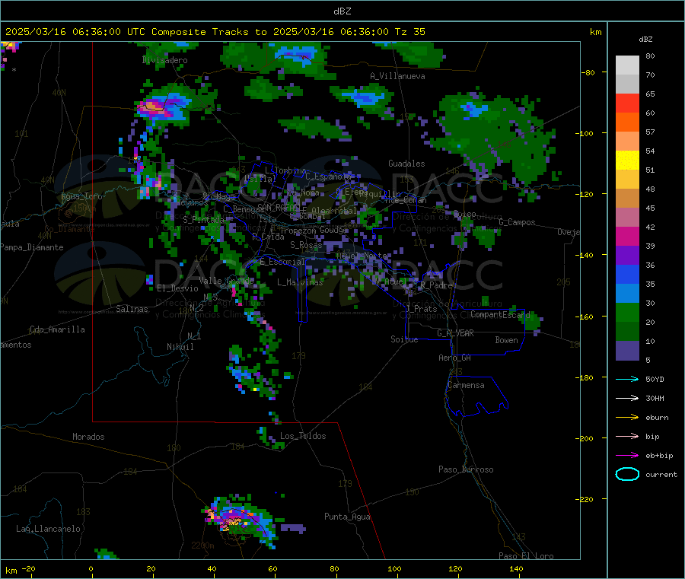
Task: Click the 100 km x-axis tick label
Action: pos(394,568)
